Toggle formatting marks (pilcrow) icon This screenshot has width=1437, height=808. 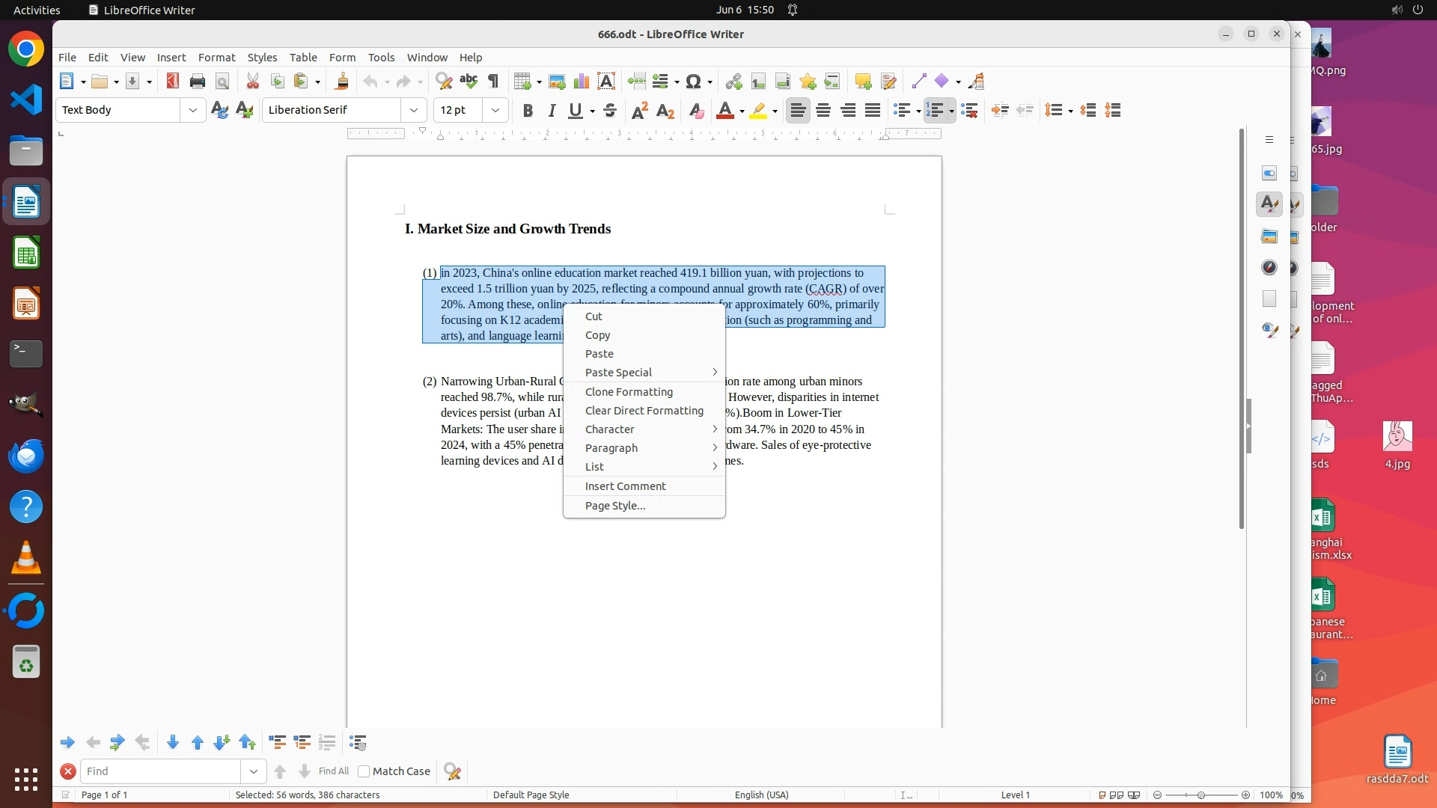pyautogui.click(x=493, y=82)
